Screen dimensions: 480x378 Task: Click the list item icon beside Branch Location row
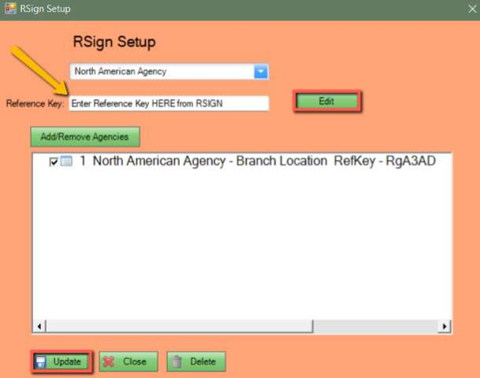[x=66, y=161]
